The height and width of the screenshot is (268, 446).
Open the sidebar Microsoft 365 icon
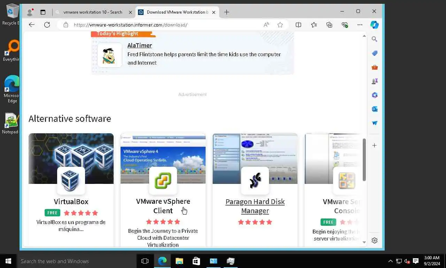pos(375,95)
